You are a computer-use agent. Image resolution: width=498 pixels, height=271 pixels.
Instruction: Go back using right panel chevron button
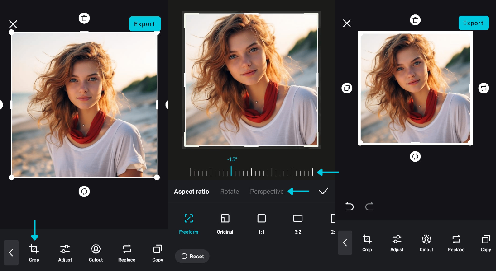click(345, 243)
